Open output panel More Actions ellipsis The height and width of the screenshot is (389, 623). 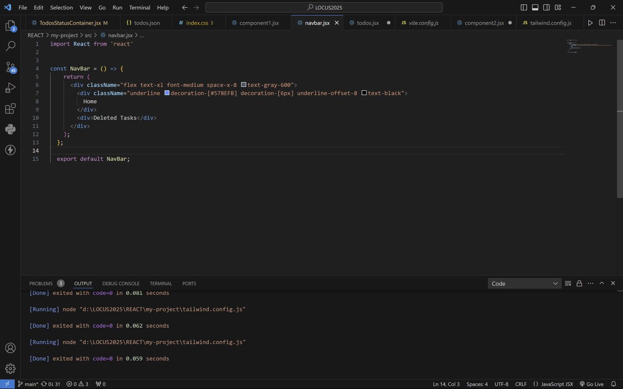coord(590,283)
